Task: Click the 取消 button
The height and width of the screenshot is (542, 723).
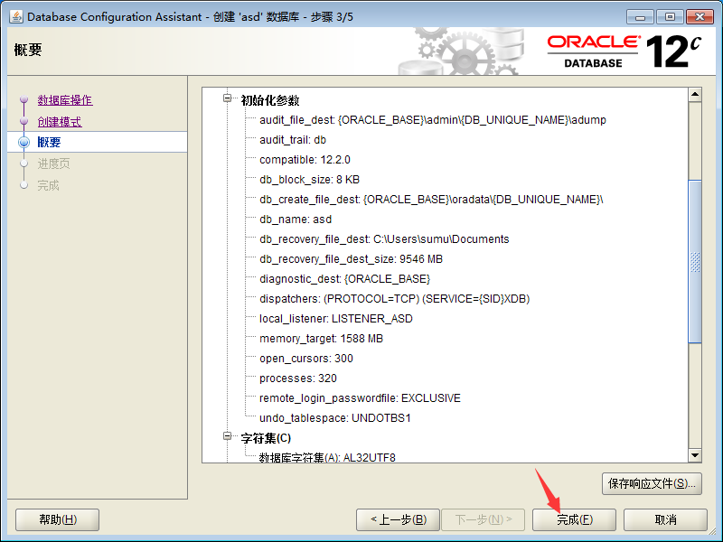Action: click(x=665, y=520)
